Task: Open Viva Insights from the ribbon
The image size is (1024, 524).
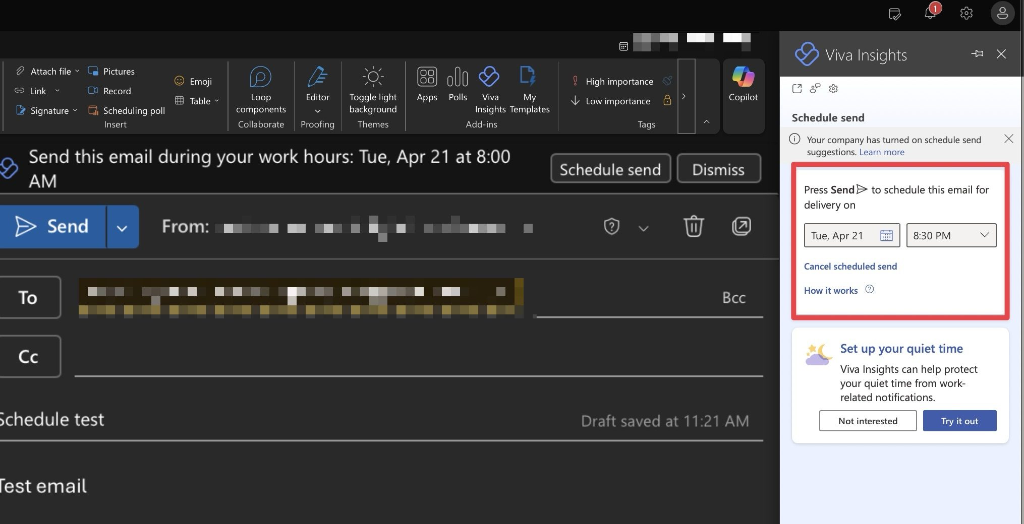Action: tap(490, 91)
